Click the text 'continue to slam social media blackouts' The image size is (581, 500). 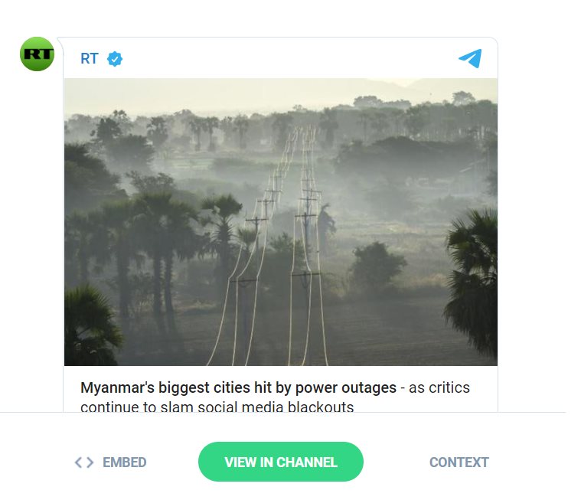click(x=217, y=407)
